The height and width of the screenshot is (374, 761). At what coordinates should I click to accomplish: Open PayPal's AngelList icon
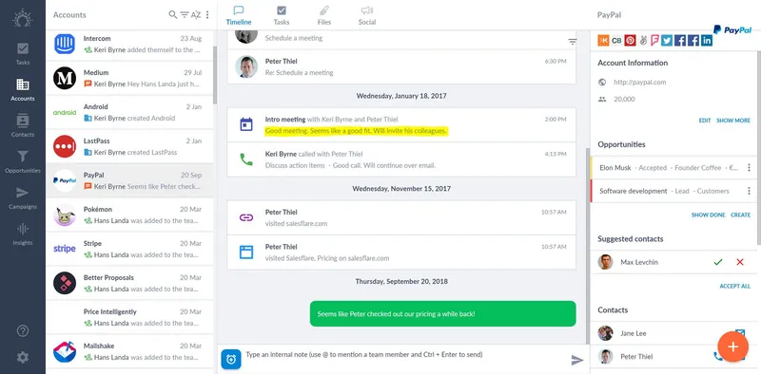(x=644, y=40)
